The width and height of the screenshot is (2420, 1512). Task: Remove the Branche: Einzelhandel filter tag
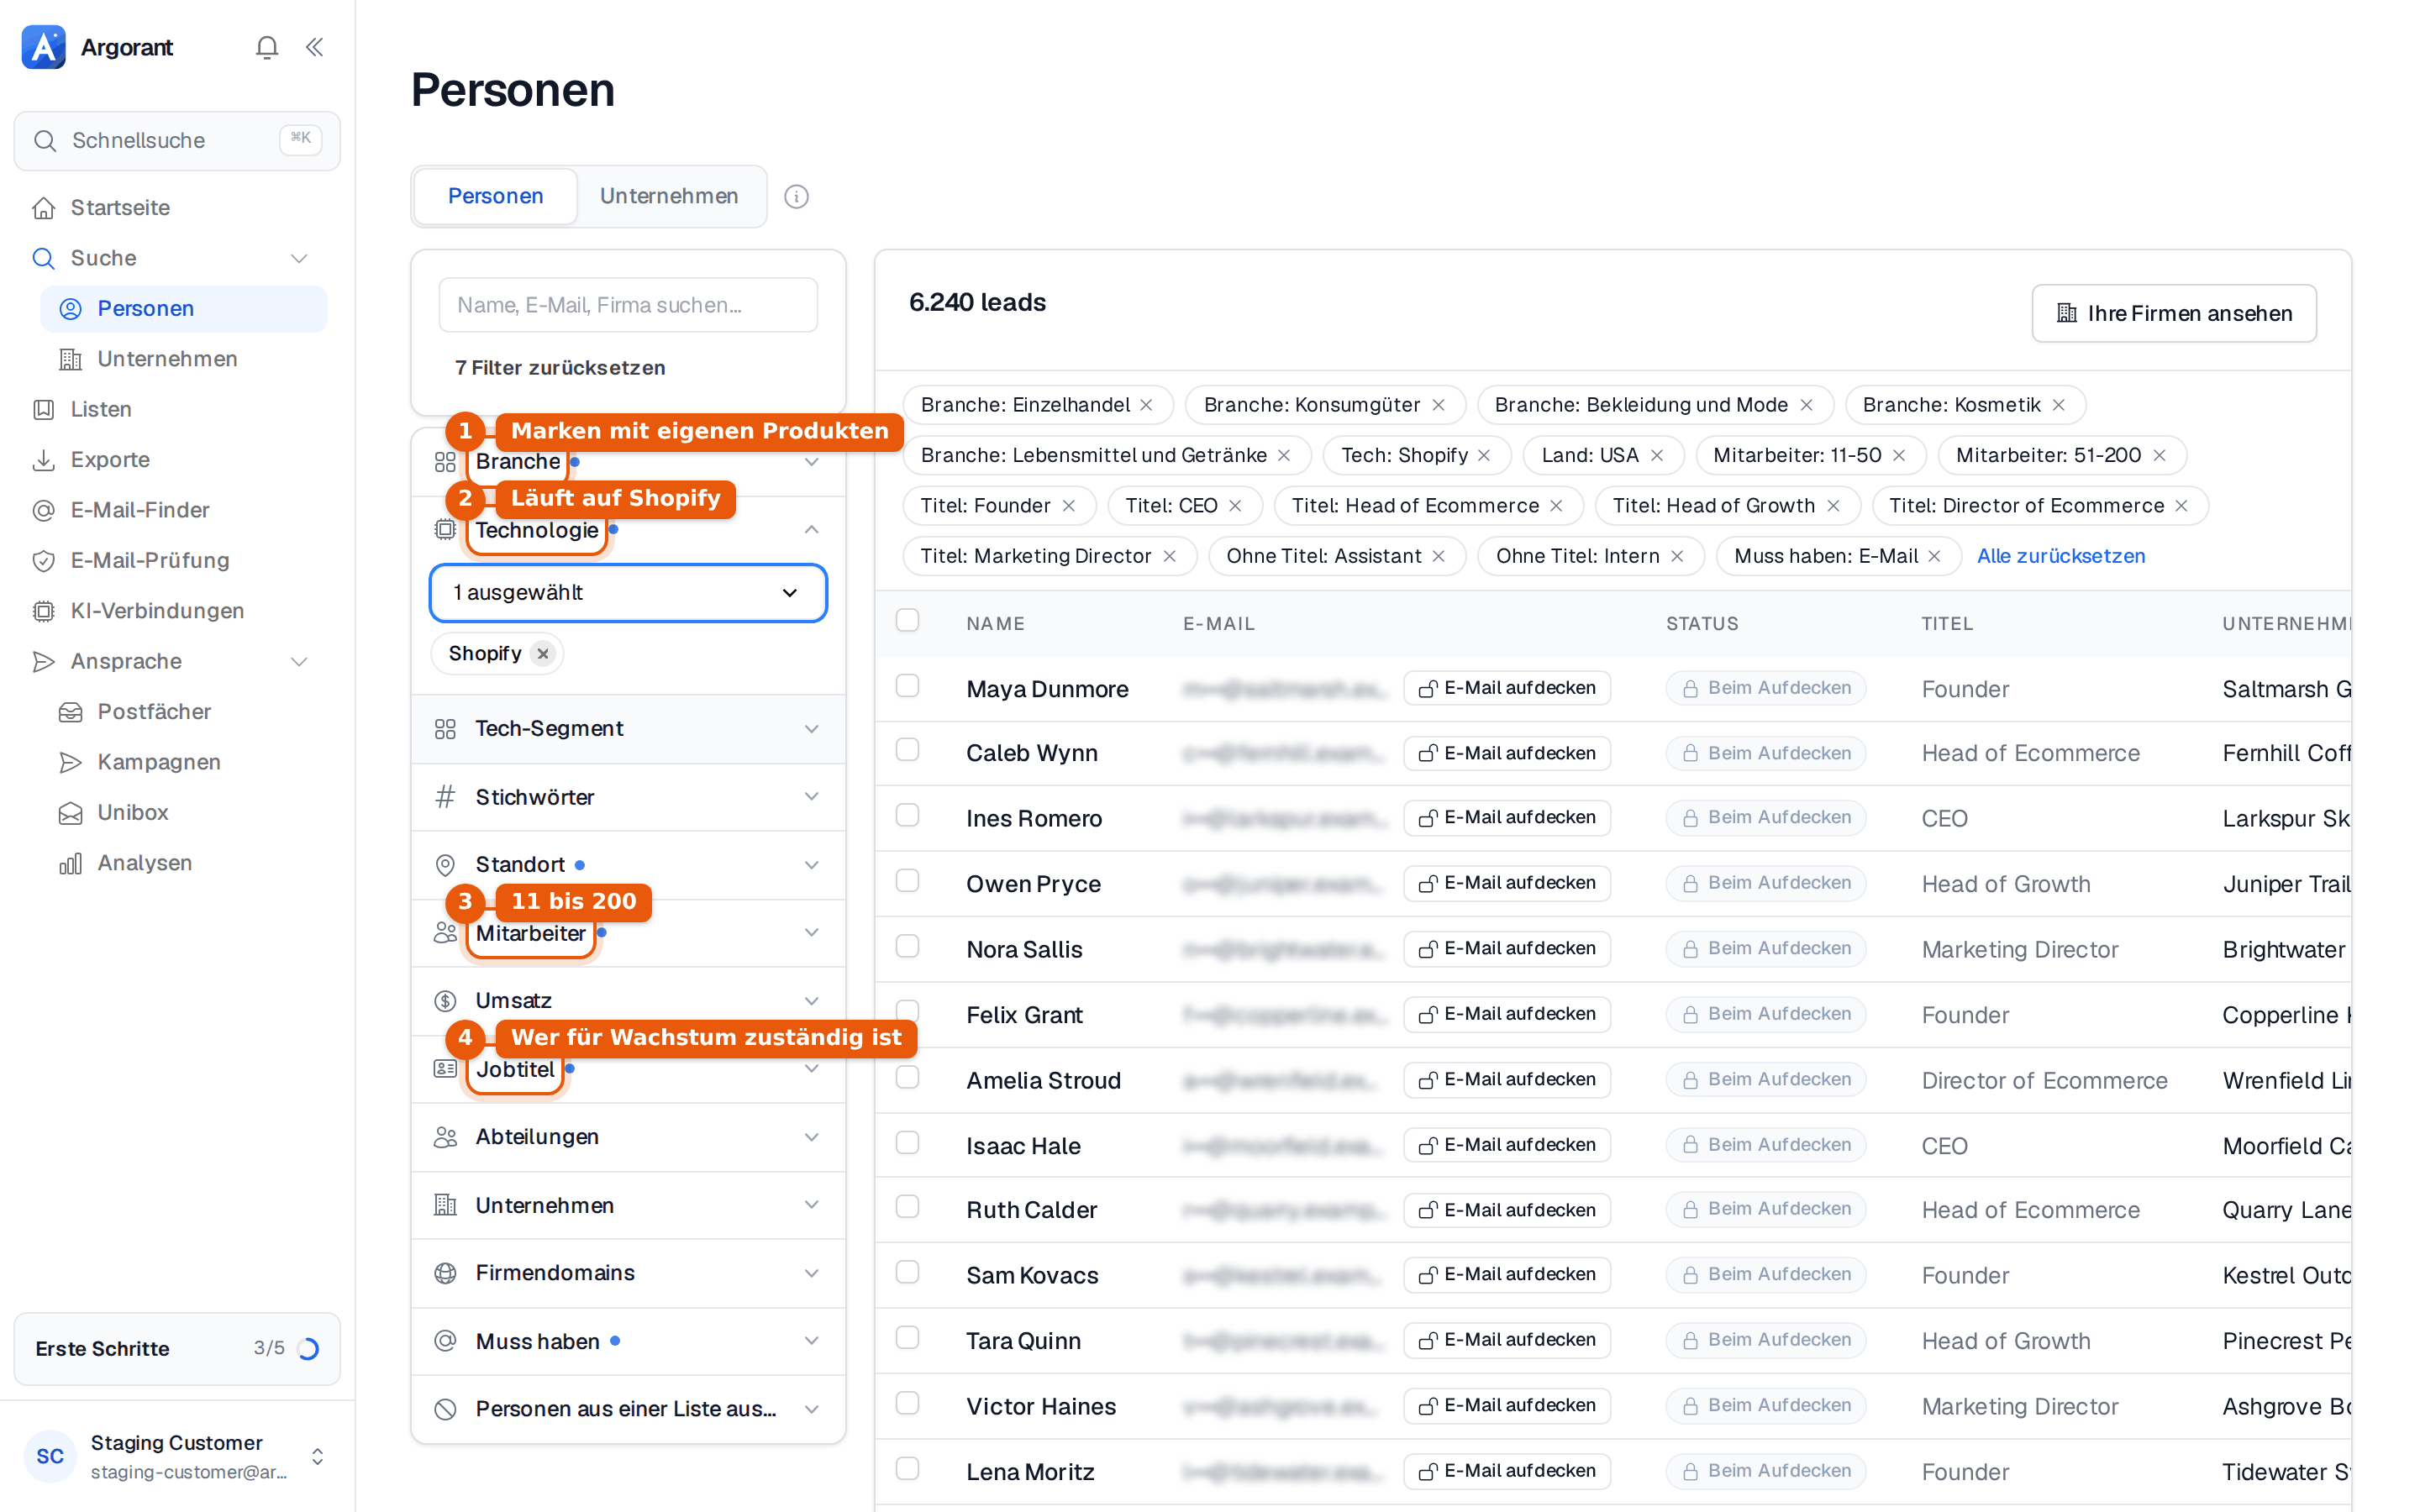click(1147, 405)
